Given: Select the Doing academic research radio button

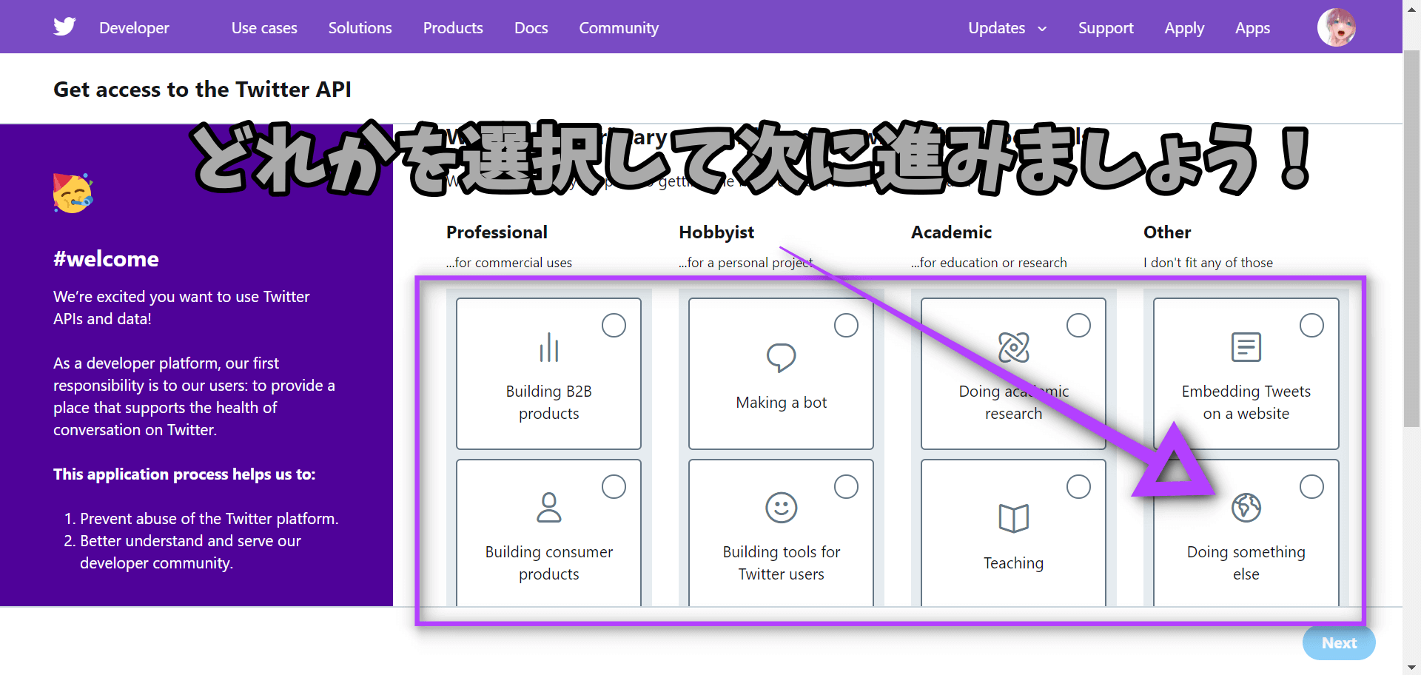Looking at the screenshot, I should tap(1078, 325).
